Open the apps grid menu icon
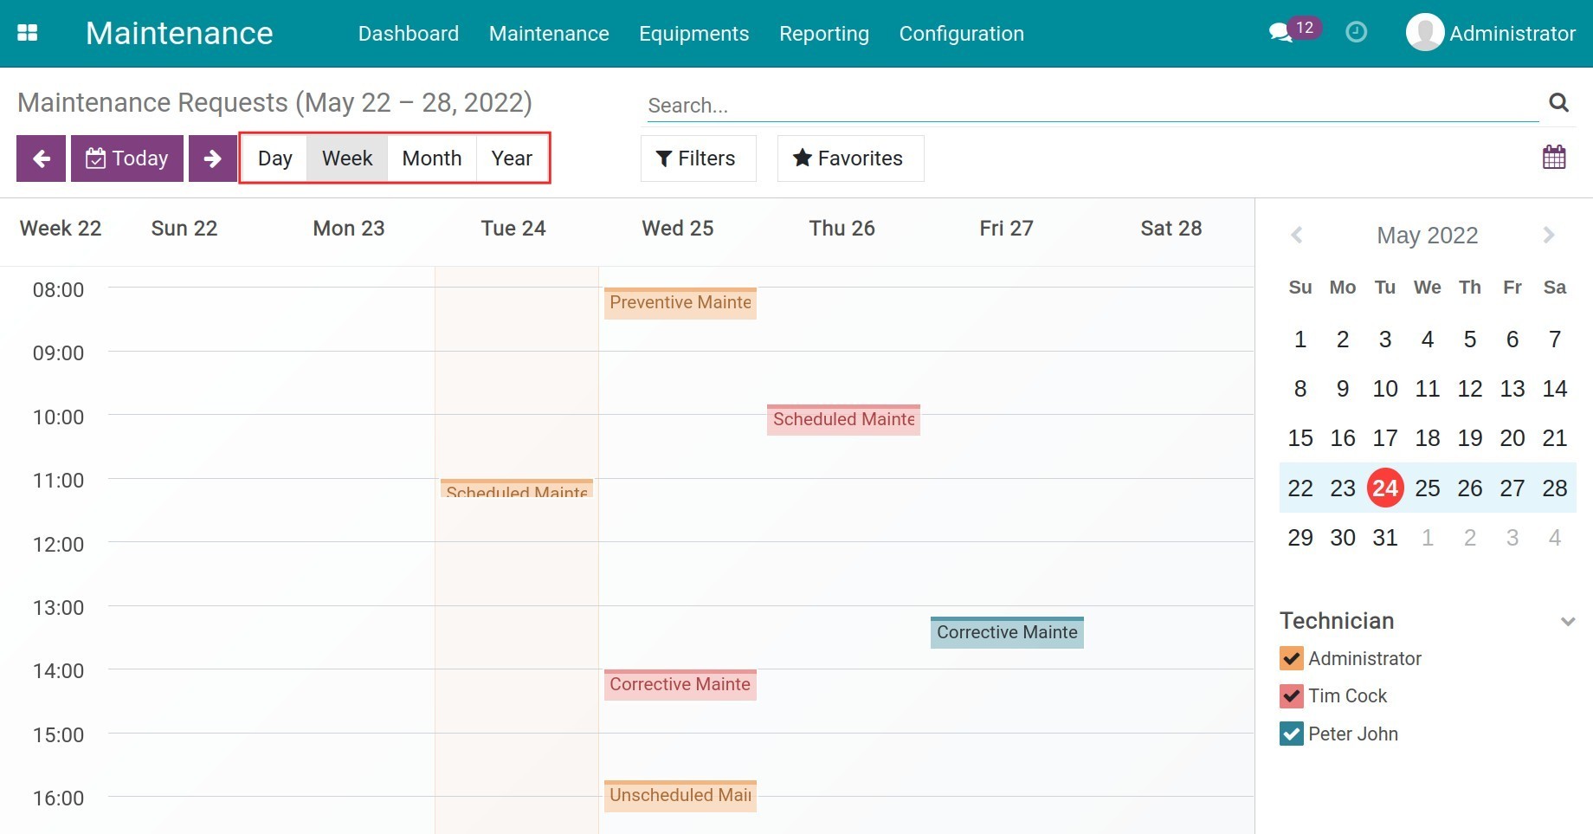Viewport: 1593px width, 834px height. [28, 33]
